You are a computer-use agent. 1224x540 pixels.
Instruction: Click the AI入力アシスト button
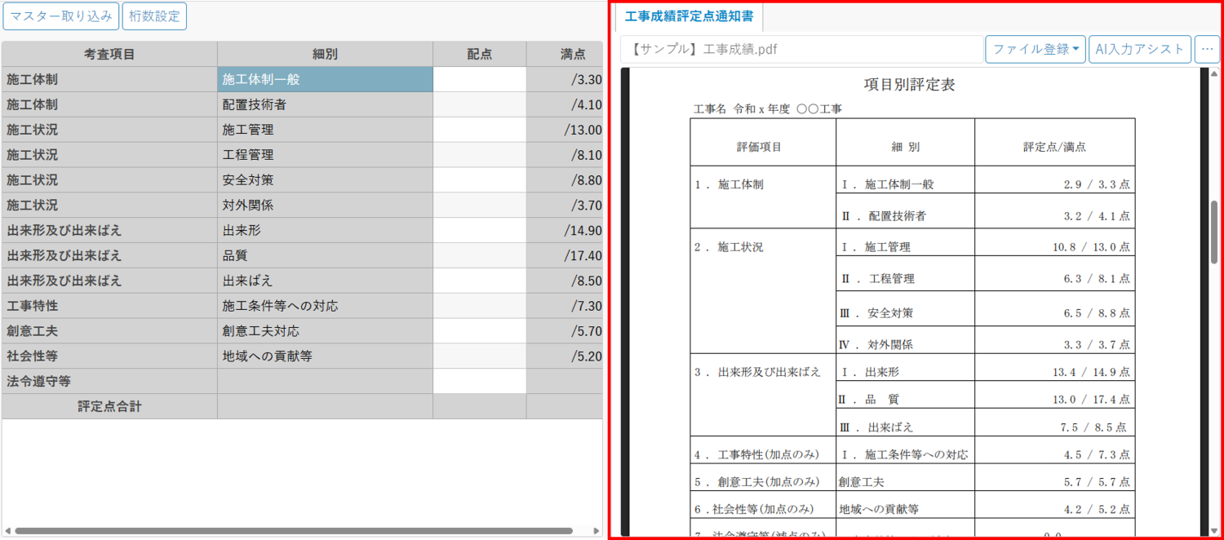(1139, 50)
